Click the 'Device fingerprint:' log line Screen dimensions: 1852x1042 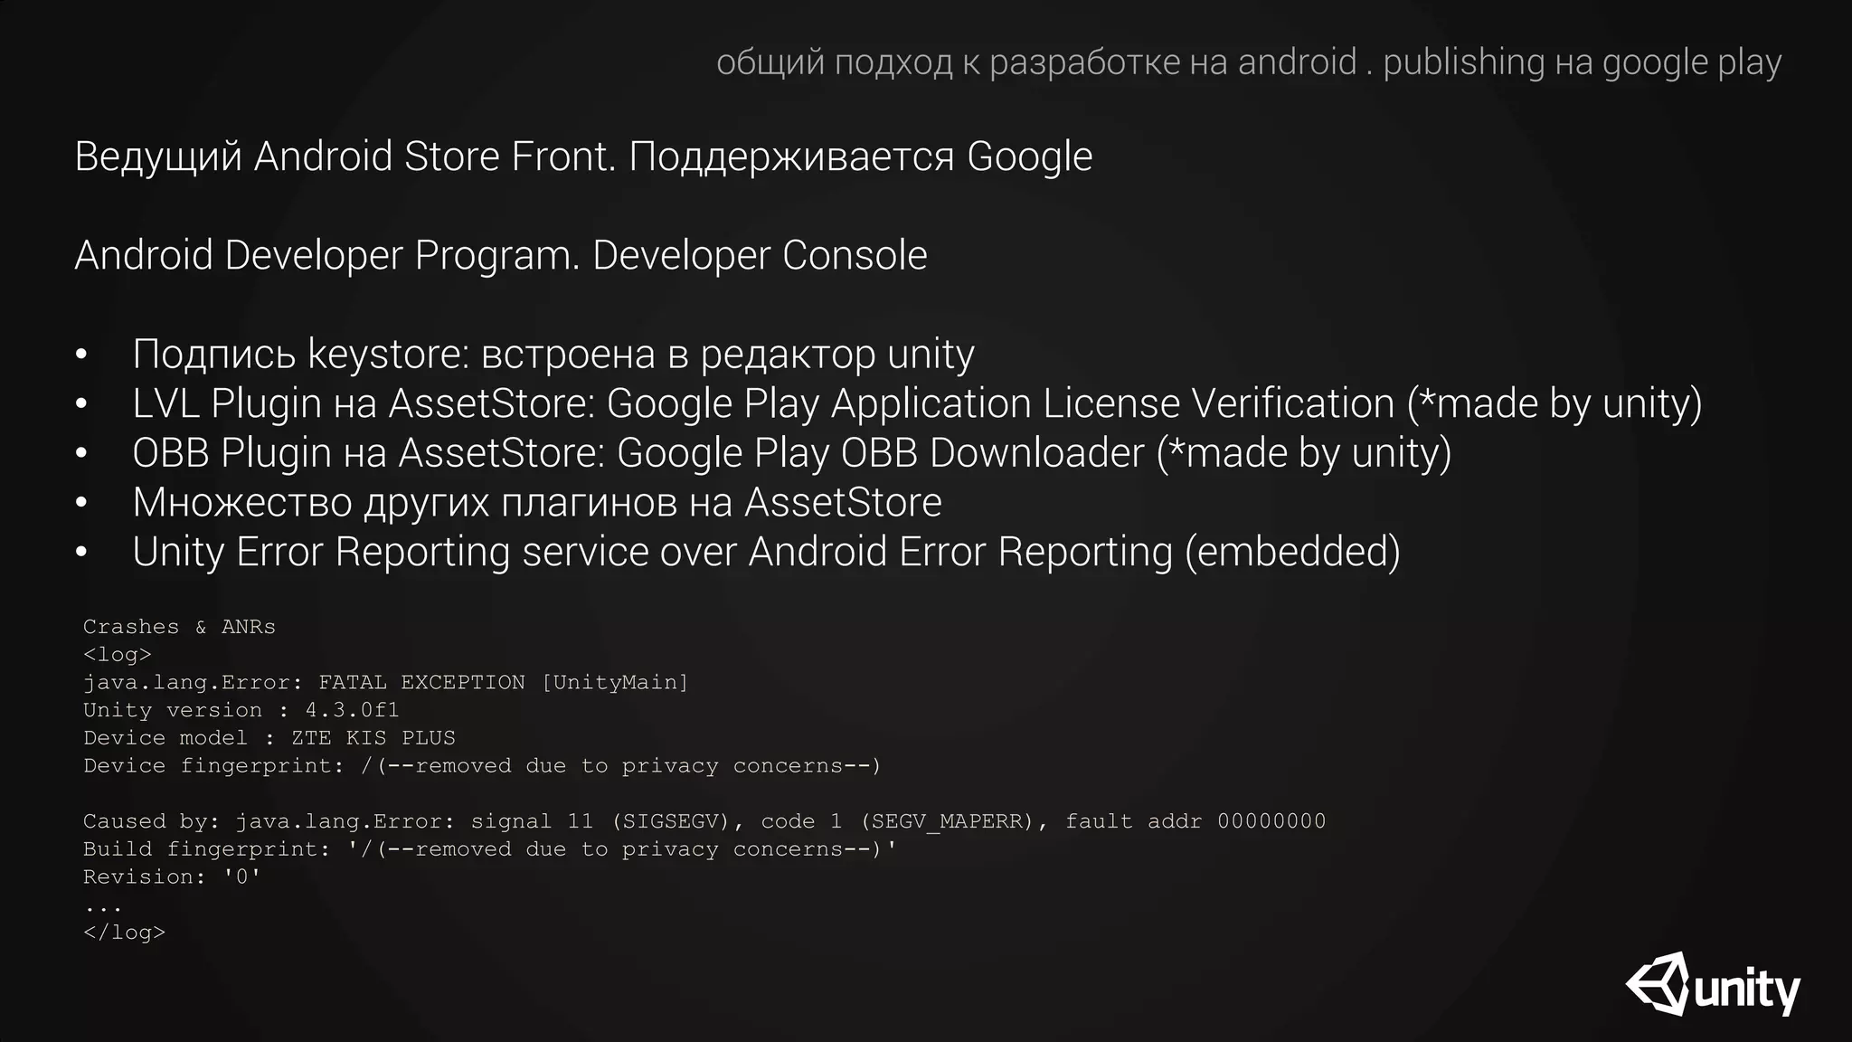point(482,766)
